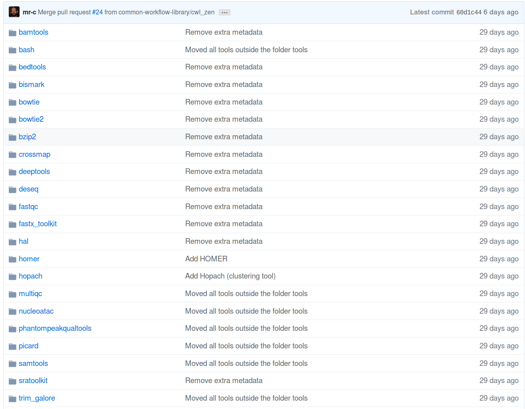Open the crossmap folder
Viewport: 525px width, 409px height.
[x=34, y=154]
